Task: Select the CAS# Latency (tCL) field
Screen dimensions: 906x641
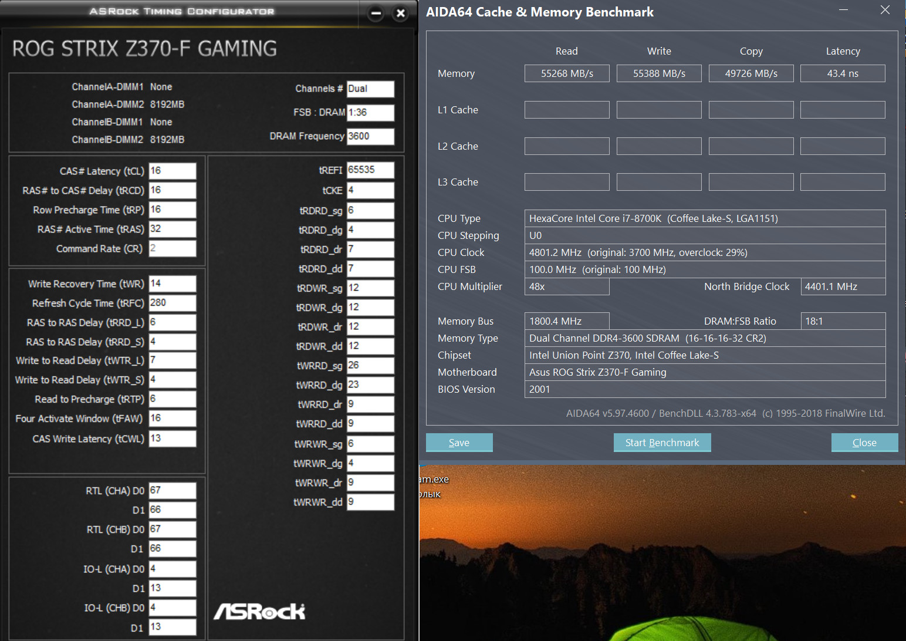Action: point(173,171)
